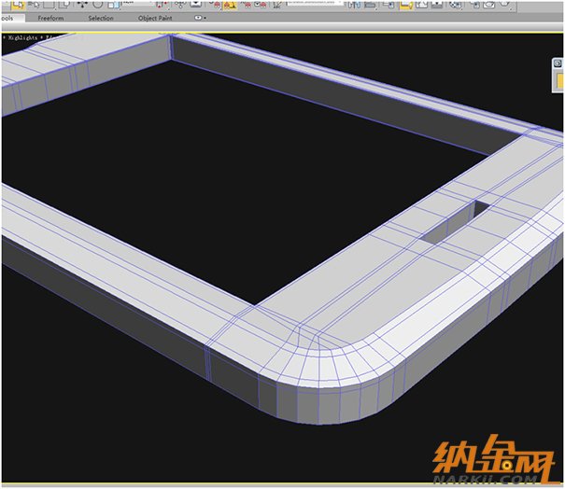Toggle the highlighted Graphite ribbon button
This screenshot has width=565, height=489.
click(x=406, y=5)
